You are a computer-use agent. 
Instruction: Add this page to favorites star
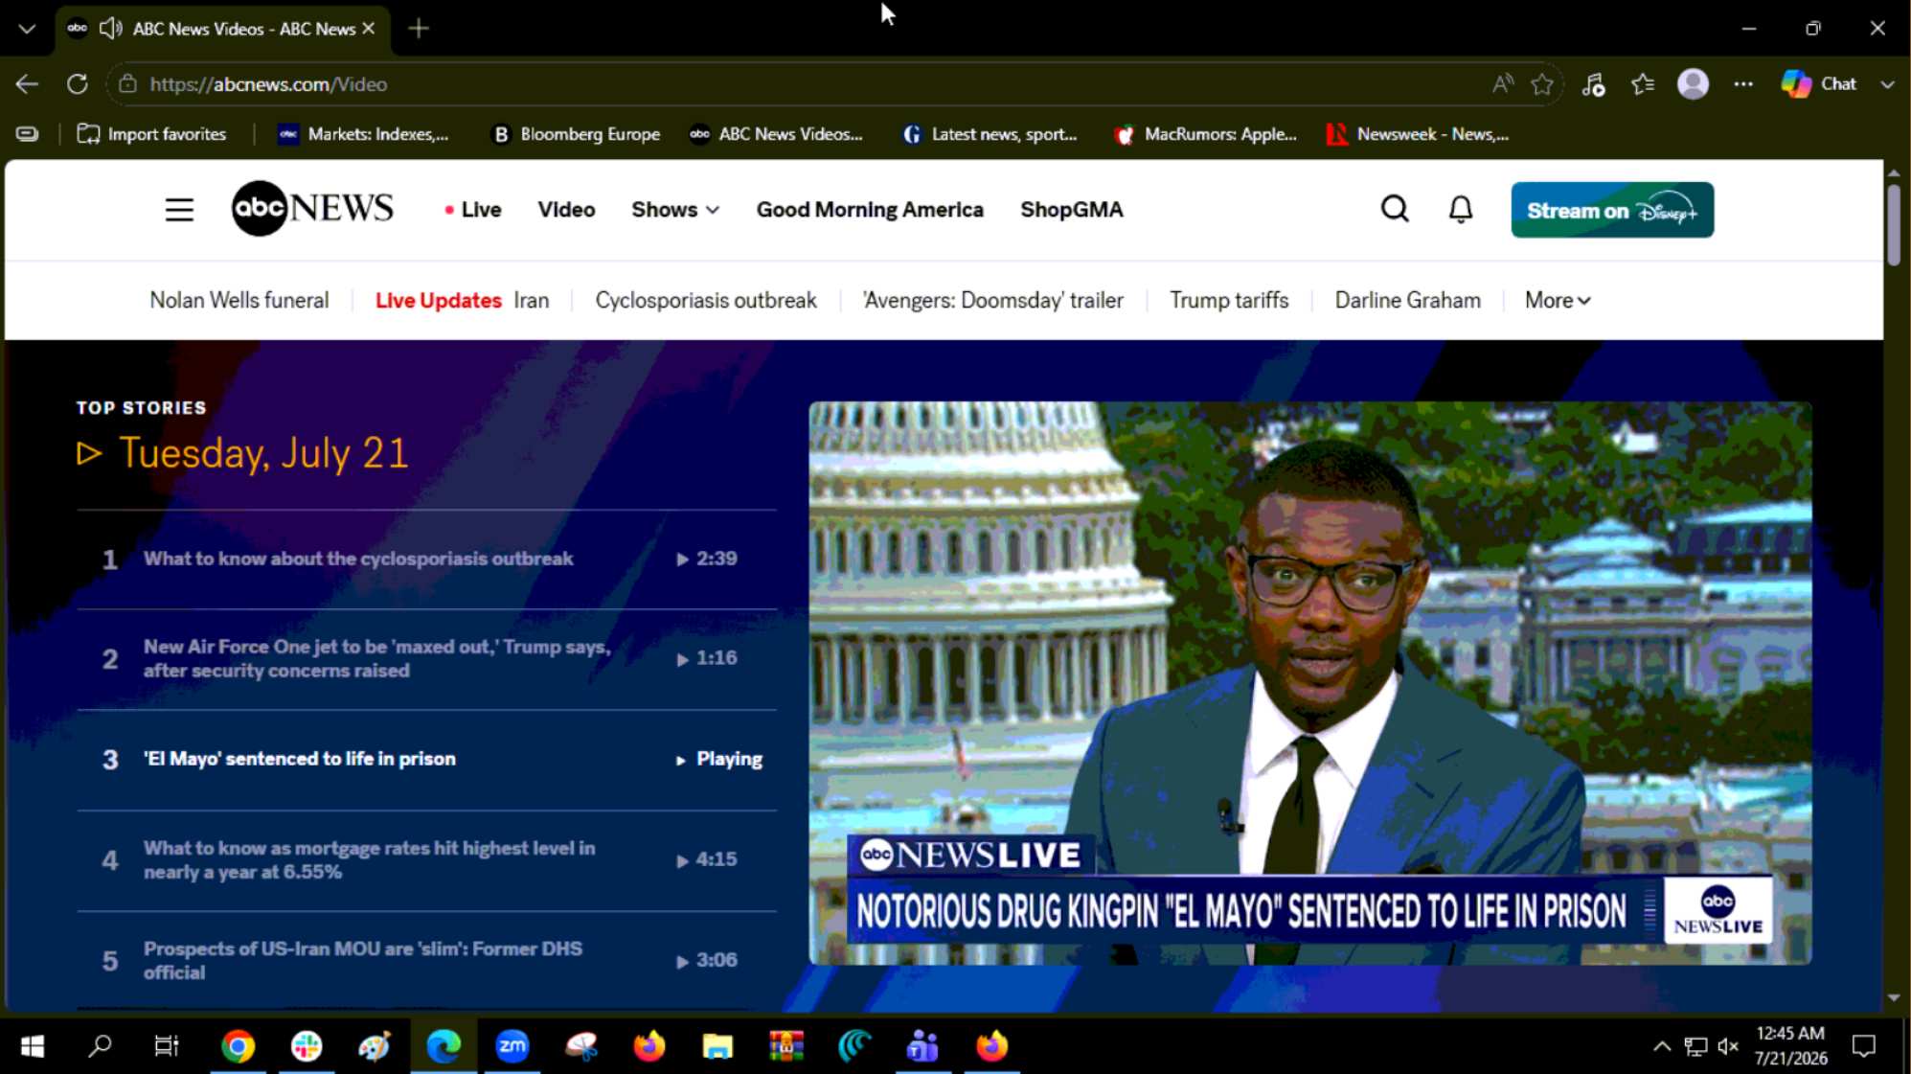click(1542, 84)
